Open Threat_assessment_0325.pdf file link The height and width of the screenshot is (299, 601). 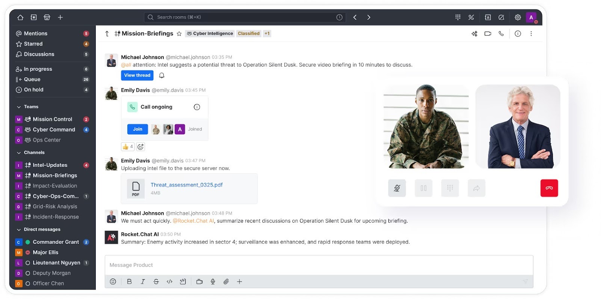coord(186,185)
